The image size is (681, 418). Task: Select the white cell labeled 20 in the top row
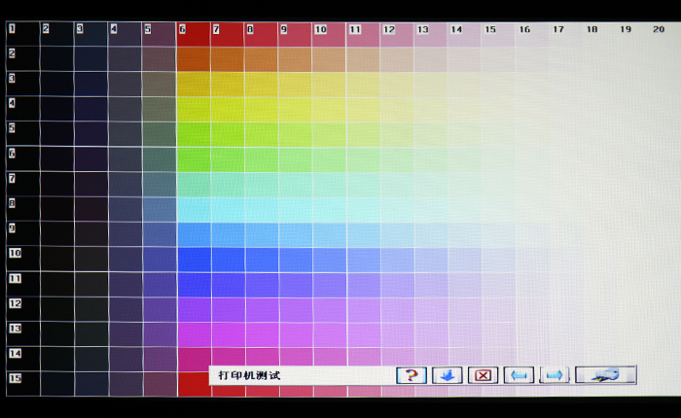click(x=658, y=34)
